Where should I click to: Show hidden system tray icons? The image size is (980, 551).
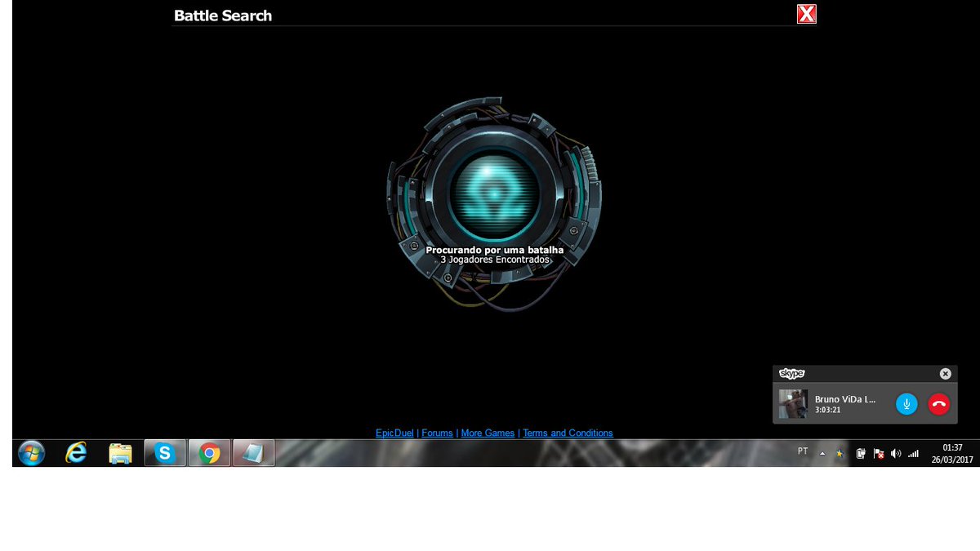(822, 453)
